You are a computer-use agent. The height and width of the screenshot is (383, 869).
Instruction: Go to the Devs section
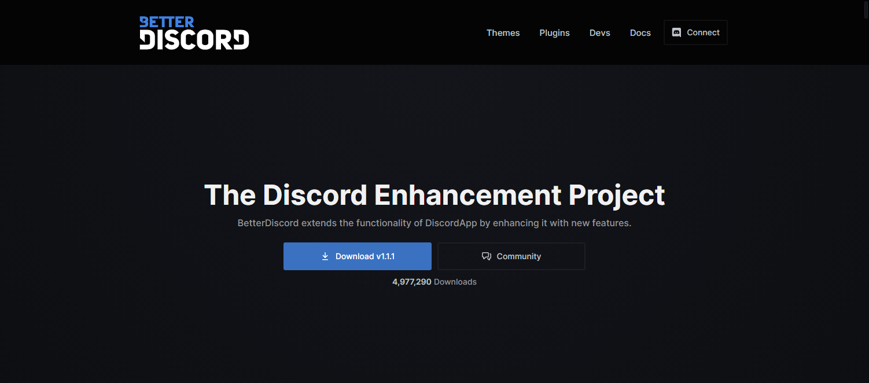point(599,33)
